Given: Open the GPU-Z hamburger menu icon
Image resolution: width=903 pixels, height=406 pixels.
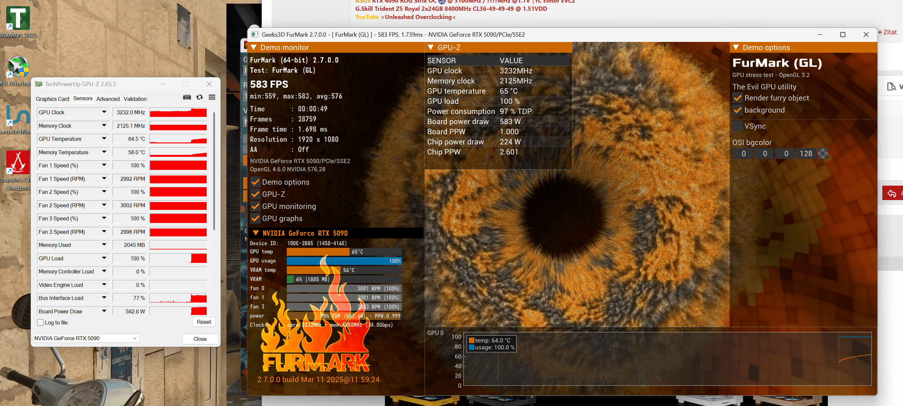Looking at the screenshot, I should click(212, 97).
